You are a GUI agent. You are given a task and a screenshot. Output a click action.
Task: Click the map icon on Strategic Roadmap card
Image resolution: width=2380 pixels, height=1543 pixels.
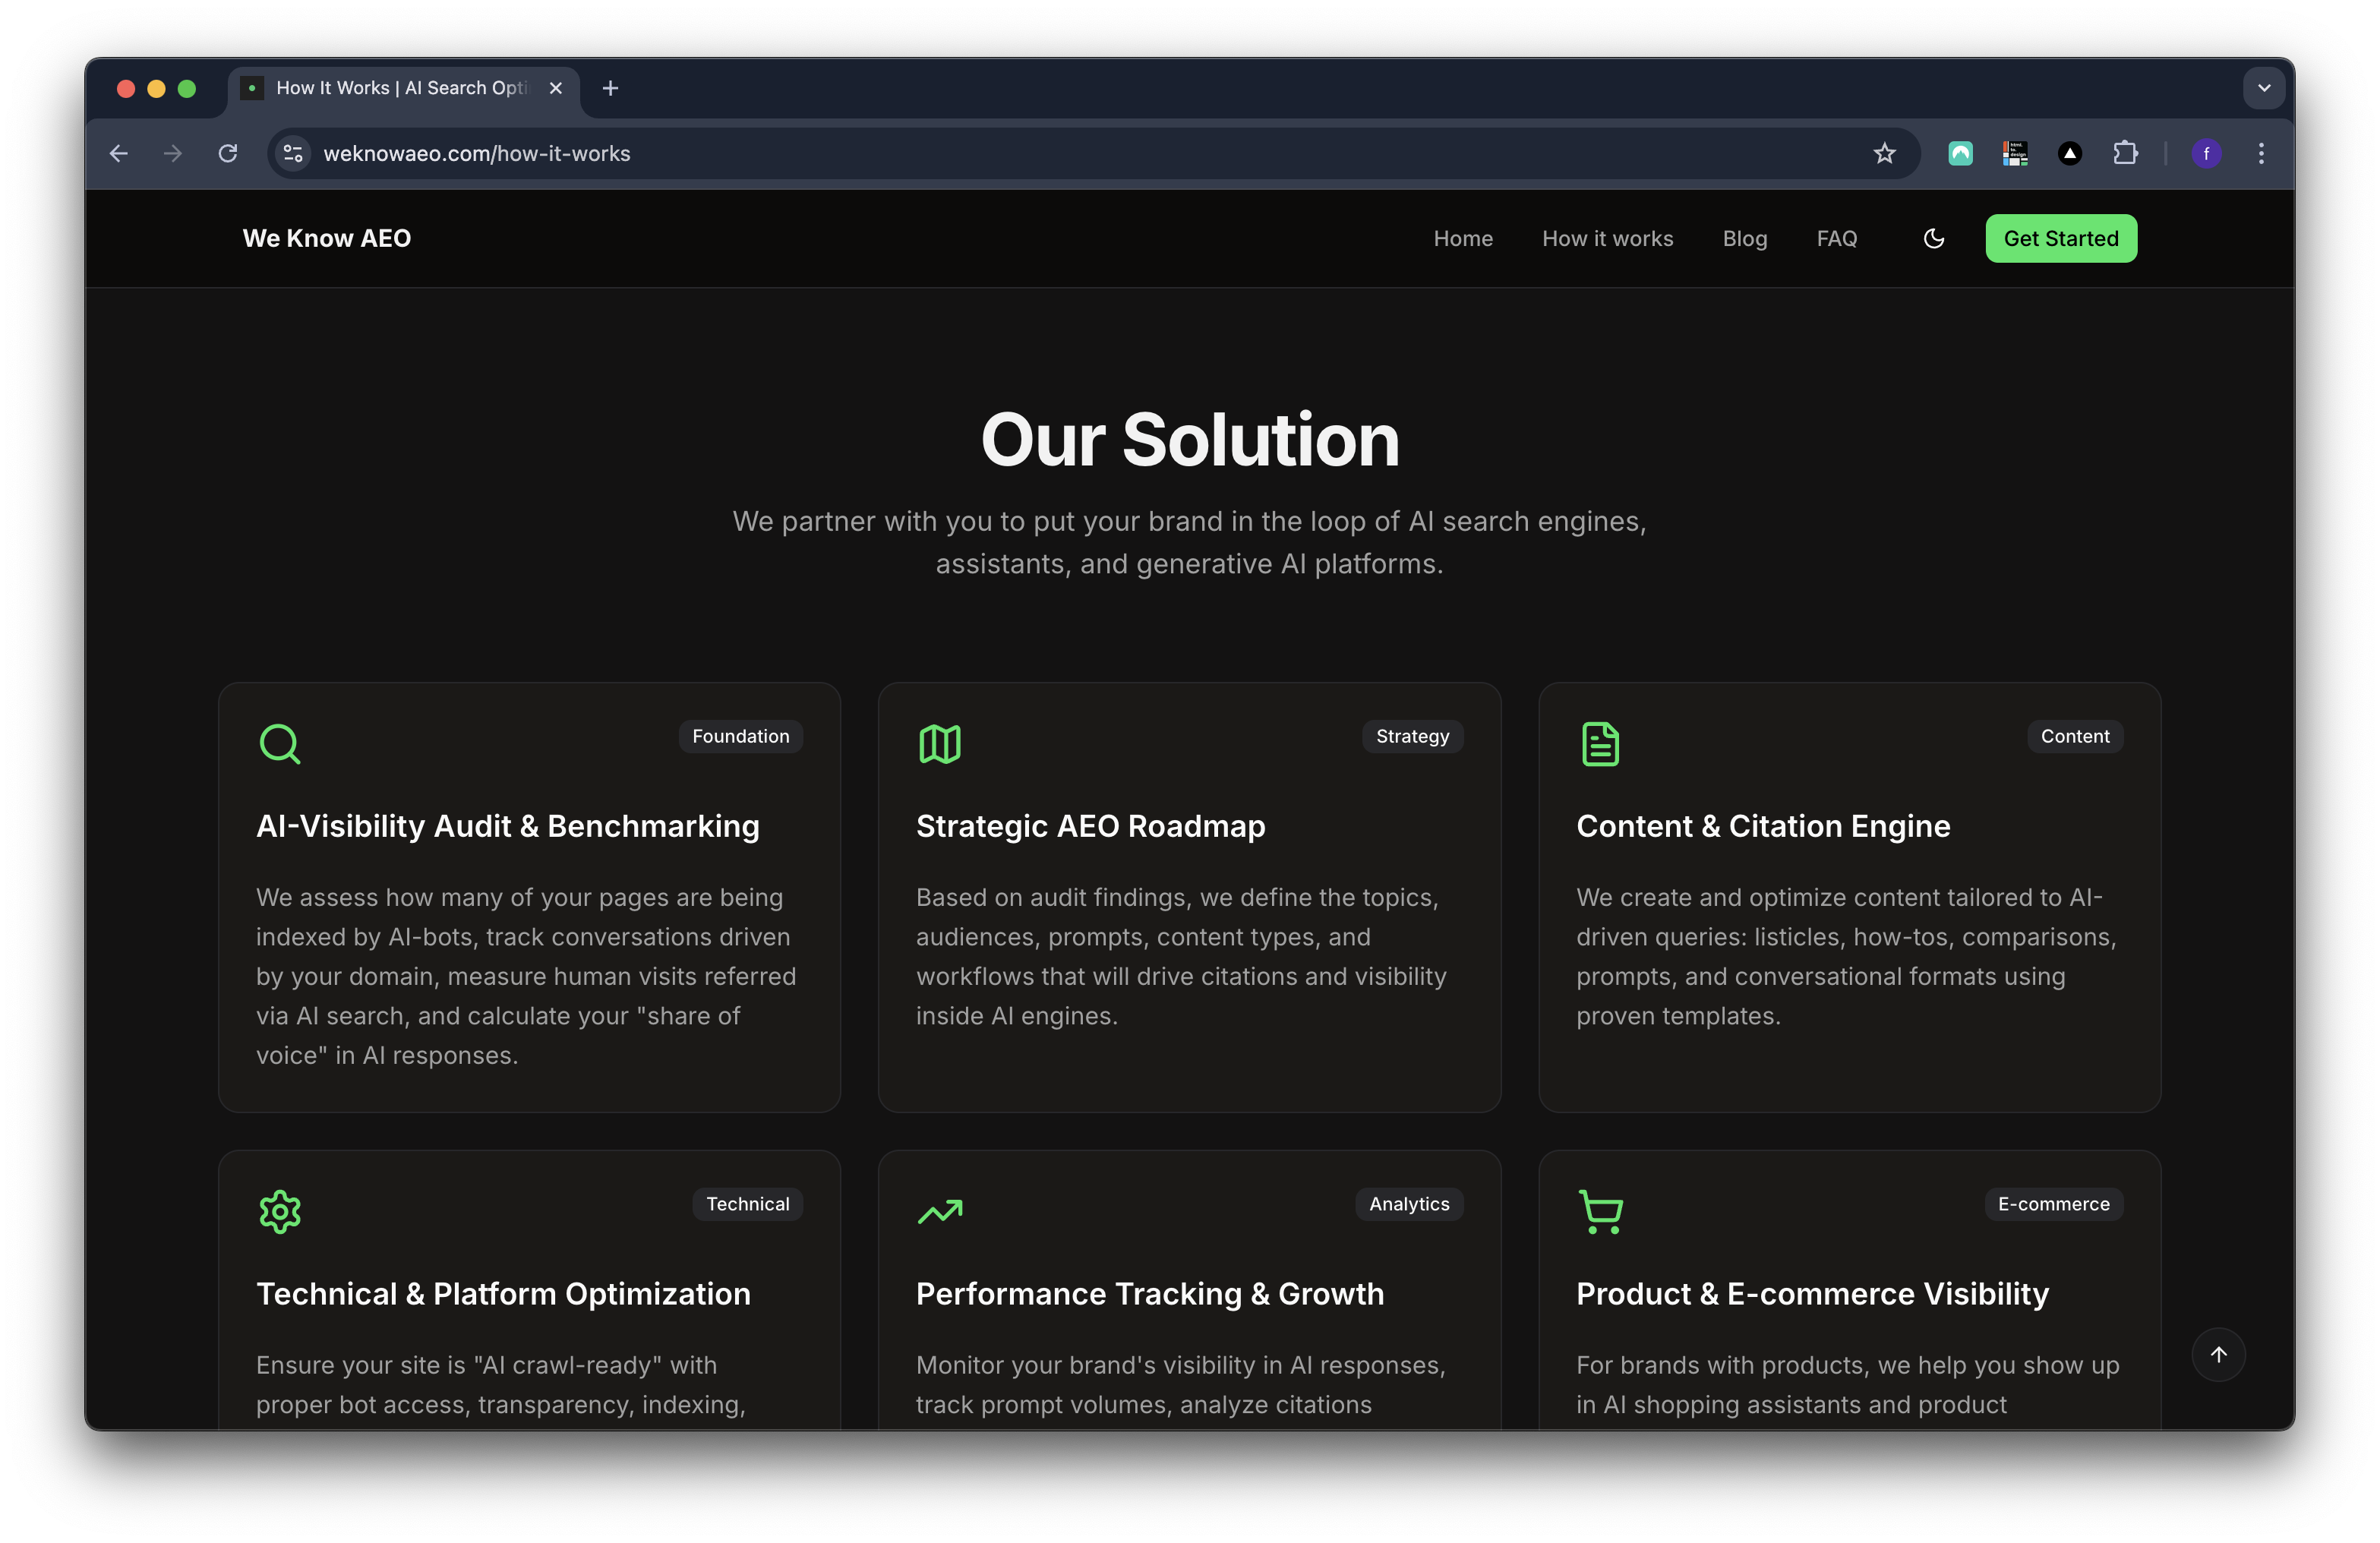[939, 744]
